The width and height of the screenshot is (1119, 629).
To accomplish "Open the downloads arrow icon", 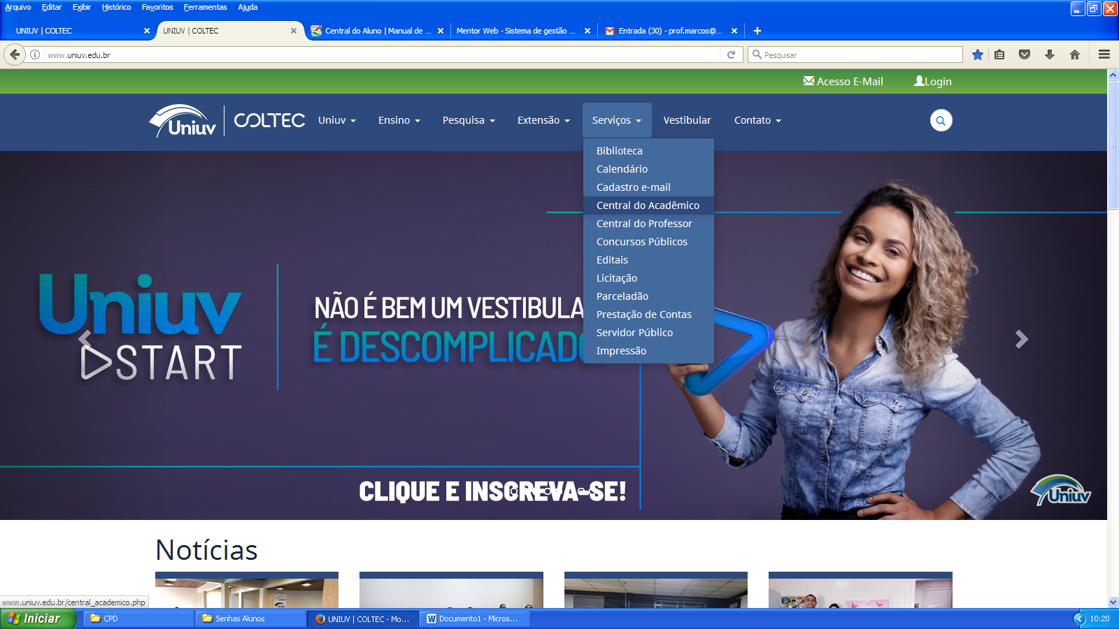I will [x=1049, y=55].
